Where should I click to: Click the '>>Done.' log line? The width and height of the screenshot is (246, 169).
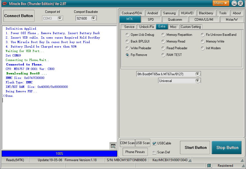(x=8, y=96)
